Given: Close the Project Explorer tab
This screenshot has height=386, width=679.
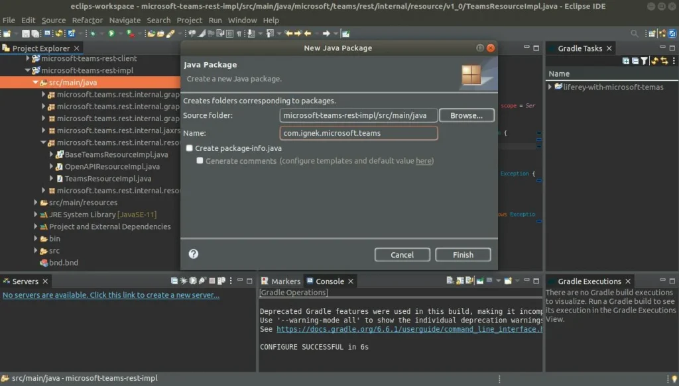Looking at the screenshot, I should point(77,48).
